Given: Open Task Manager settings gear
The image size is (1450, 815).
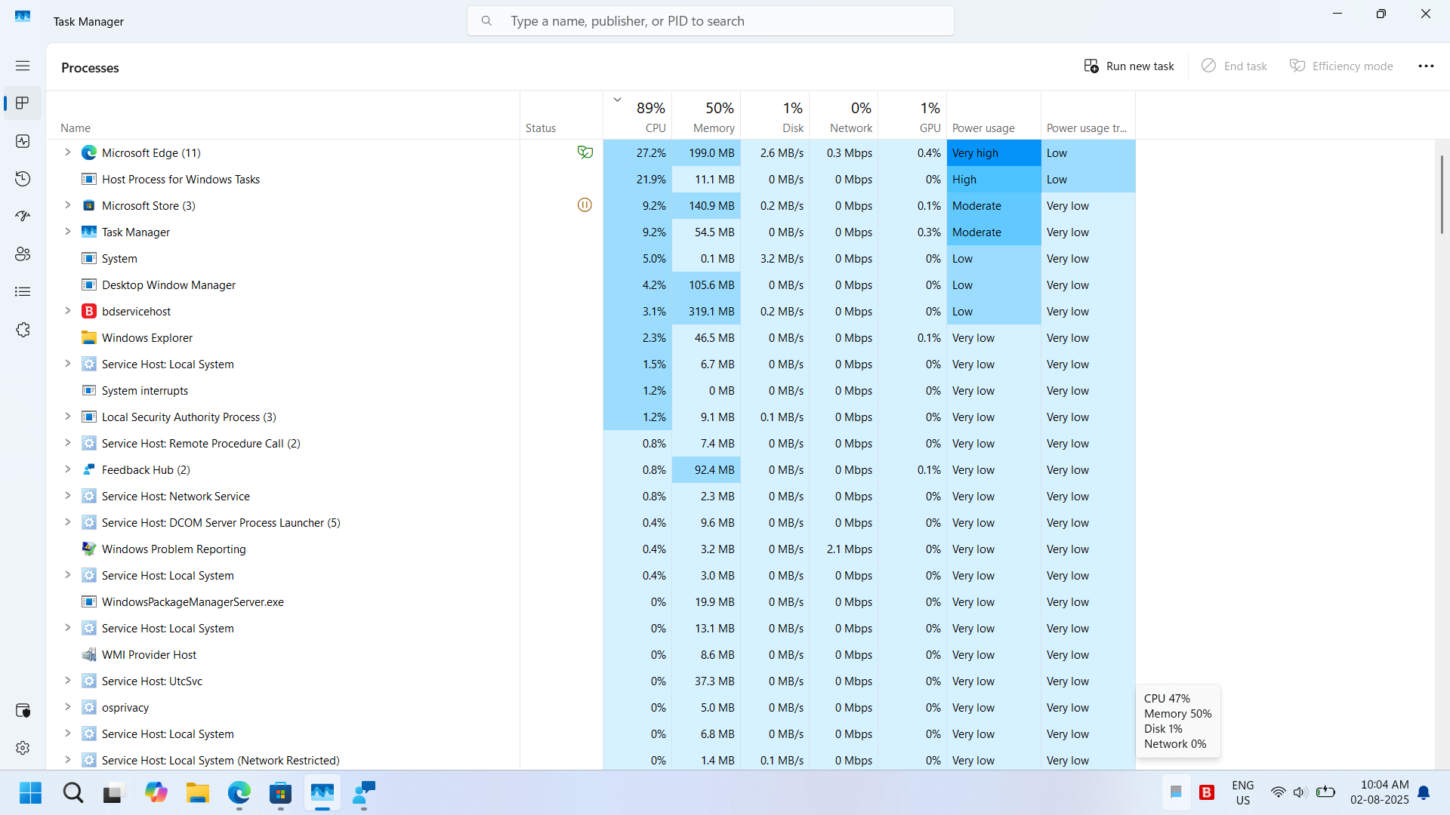Looking at the screenshot, I should click(23, 747).
